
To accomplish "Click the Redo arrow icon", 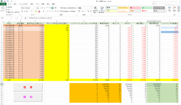I will (12, 1).
